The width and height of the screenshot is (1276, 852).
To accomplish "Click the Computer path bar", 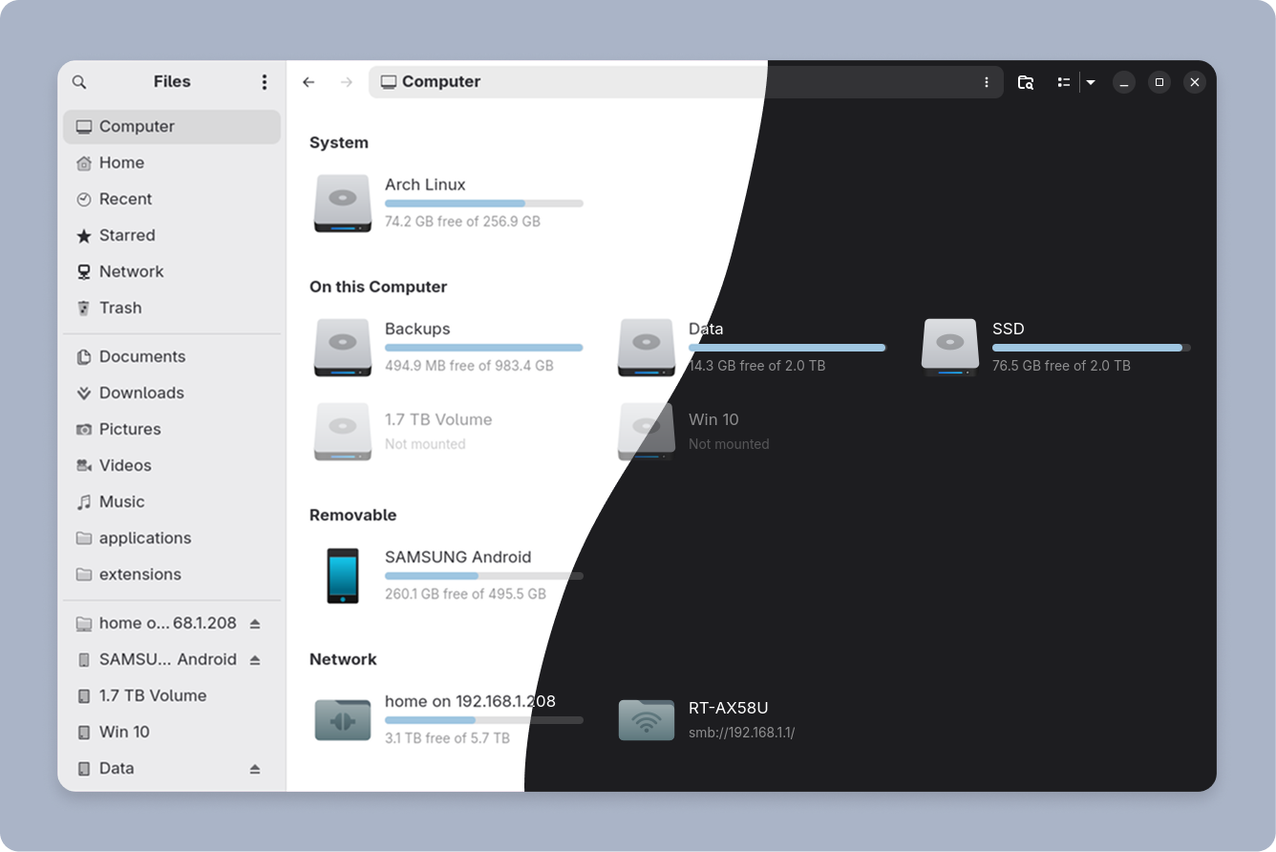I will click(686, 82).
